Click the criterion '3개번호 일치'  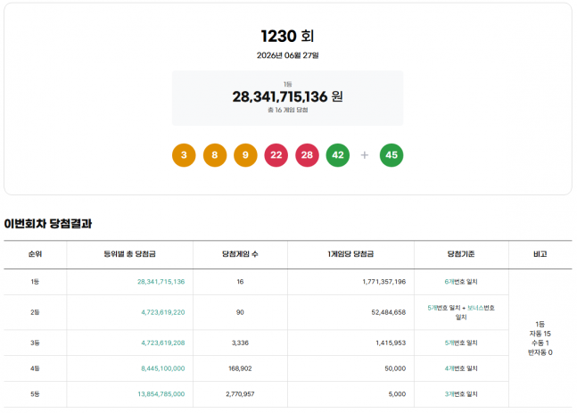pyautogui.click(x=461, y=394)
